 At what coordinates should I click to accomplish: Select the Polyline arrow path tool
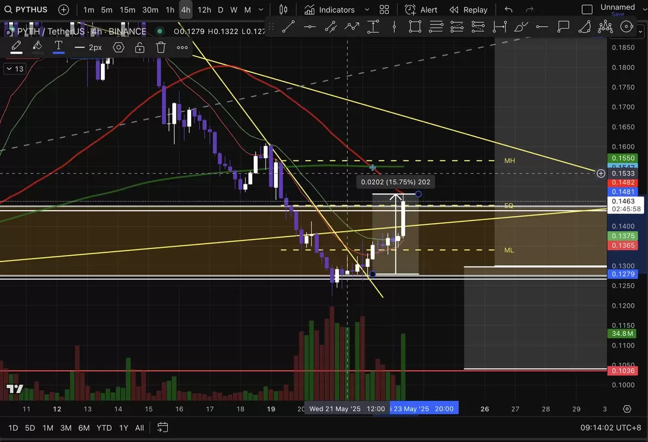352,26
